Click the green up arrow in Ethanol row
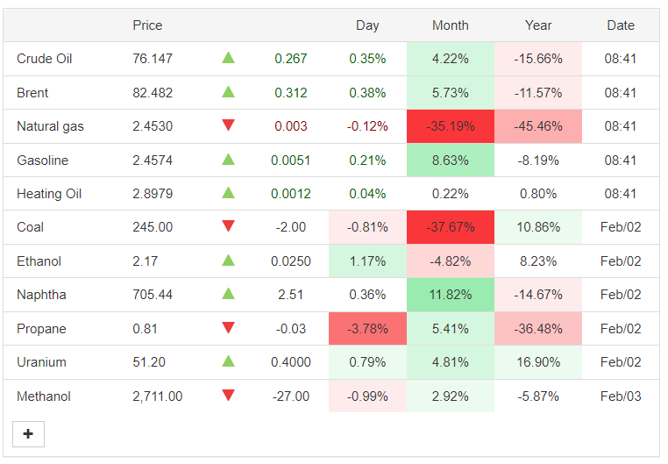668x464 pixels. (x=228, y=261)
